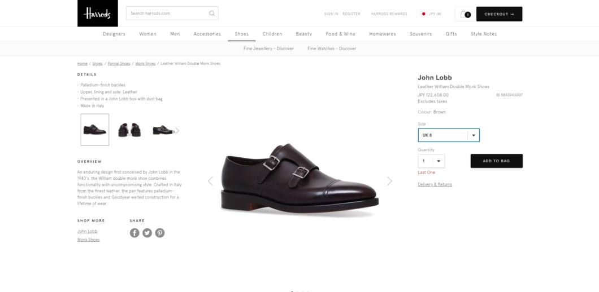The width and height of the screenshot is (599, 292).
Task: Open the UK 8 size dropdown
Action: [x=449, y=135]
